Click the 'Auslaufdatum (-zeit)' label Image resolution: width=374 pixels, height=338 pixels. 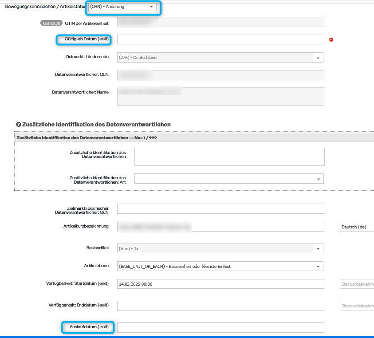(x=89, y=327)
